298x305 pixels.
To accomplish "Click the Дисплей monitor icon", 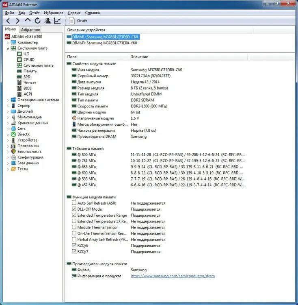I will click(13, 111).
